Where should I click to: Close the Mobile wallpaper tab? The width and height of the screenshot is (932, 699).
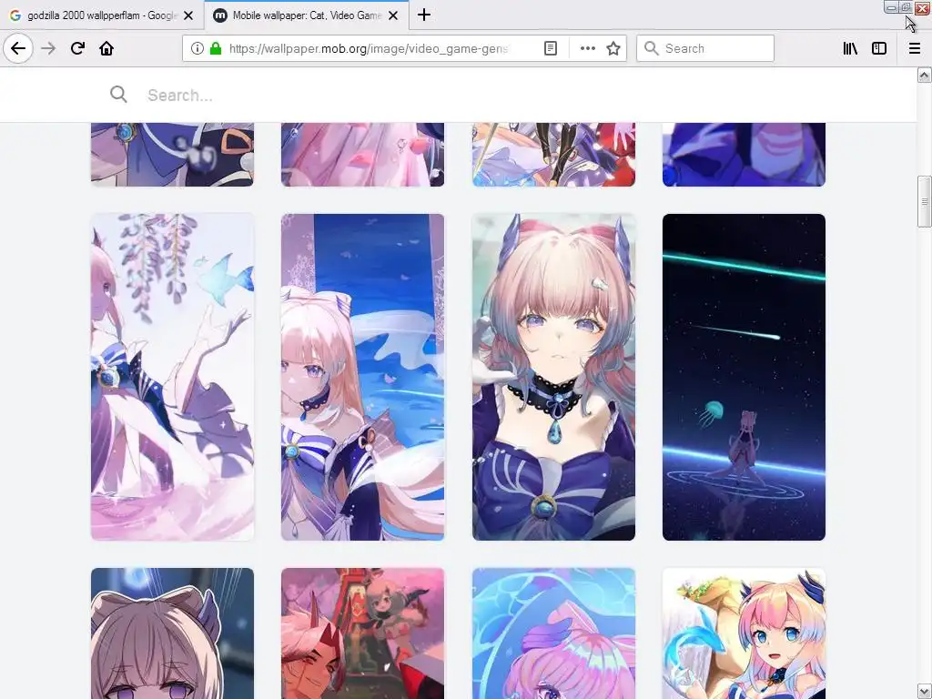[x=393, y=15]
